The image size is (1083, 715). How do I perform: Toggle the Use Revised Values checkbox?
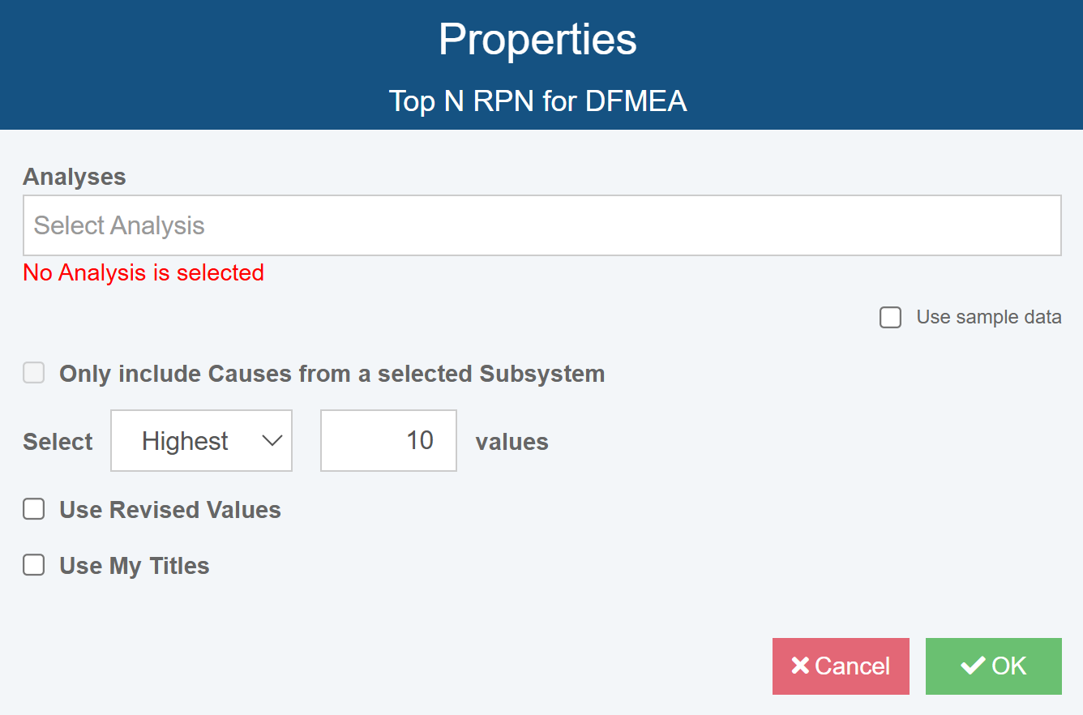tap(33, 509)
